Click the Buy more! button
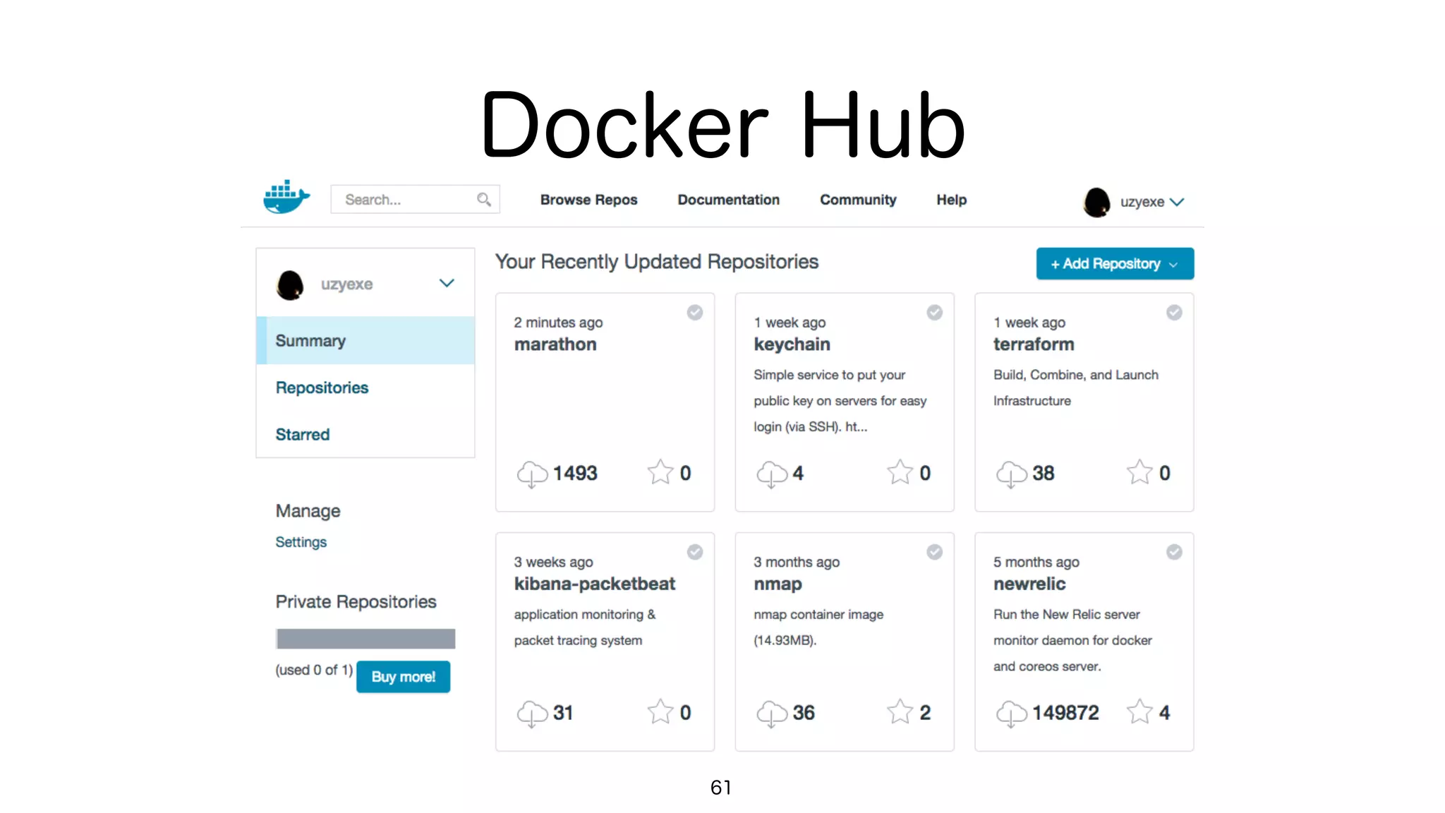Screen dimensions: 1445x813 point(403,677)
